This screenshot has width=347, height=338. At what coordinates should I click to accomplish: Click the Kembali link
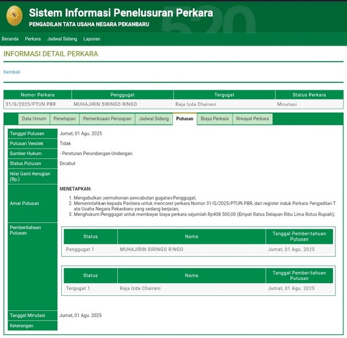[x=12, y=72]
